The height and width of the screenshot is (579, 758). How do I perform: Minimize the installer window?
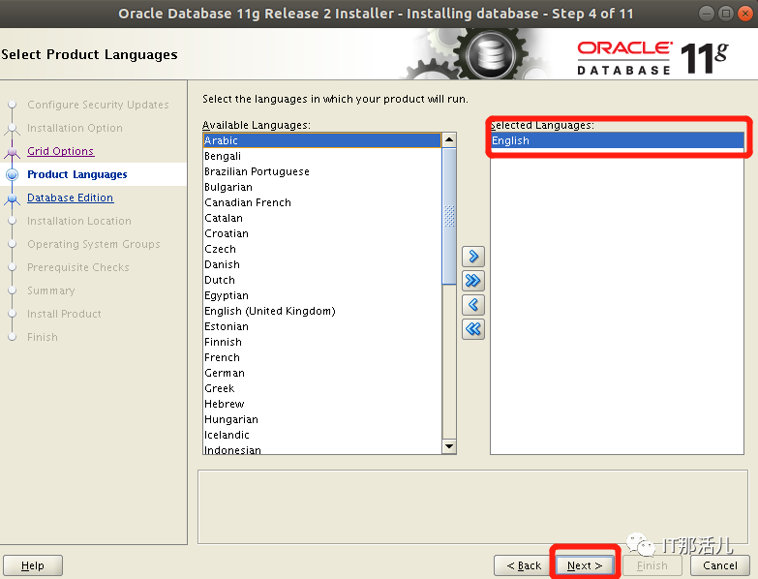pos(707,13)
